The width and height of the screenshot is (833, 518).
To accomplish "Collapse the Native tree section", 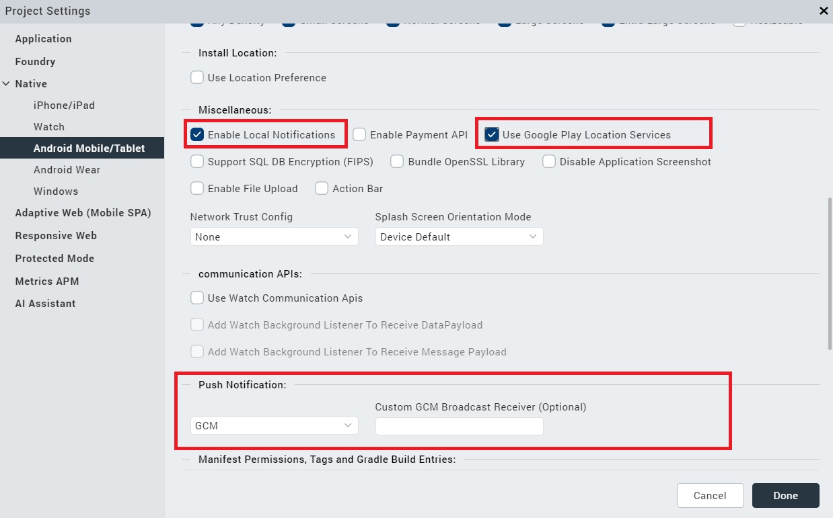I will pyautogui.click(x=6, y=84).
